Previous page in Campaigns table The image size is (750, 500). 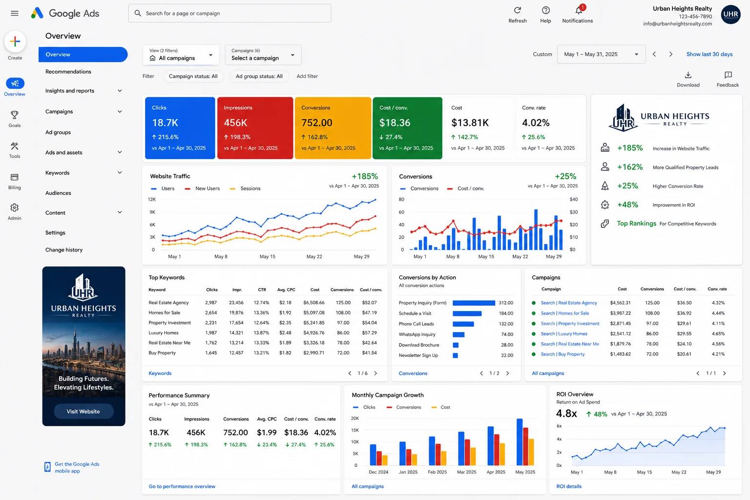pos(698,374)
